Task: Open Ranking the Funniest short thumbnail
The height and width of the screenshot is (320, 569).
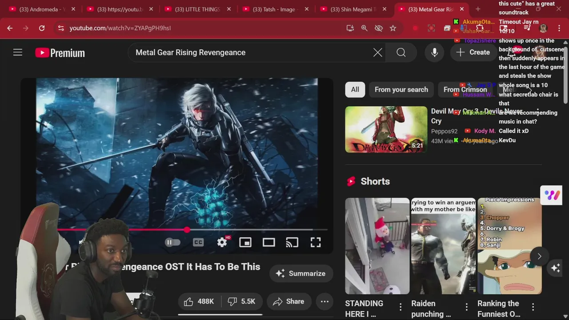Action: 510,246
